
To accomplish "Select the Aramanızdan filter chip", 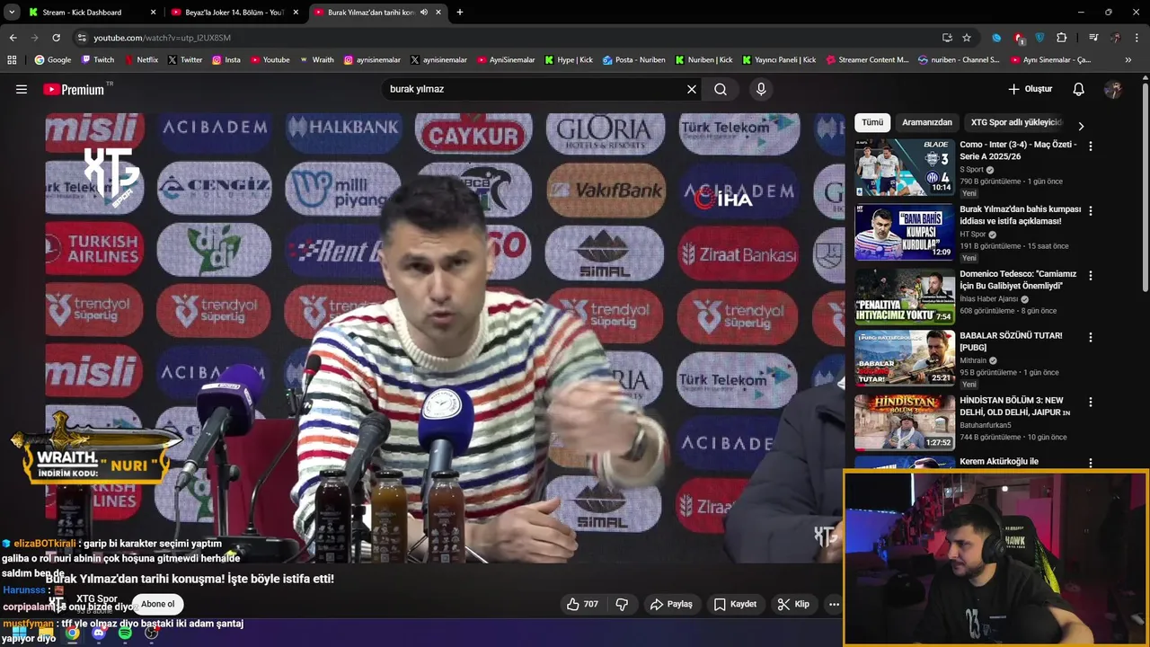I will [927, 122].
